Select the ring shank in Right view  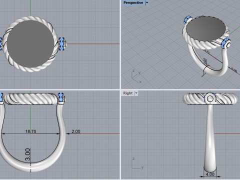[210, 138]
